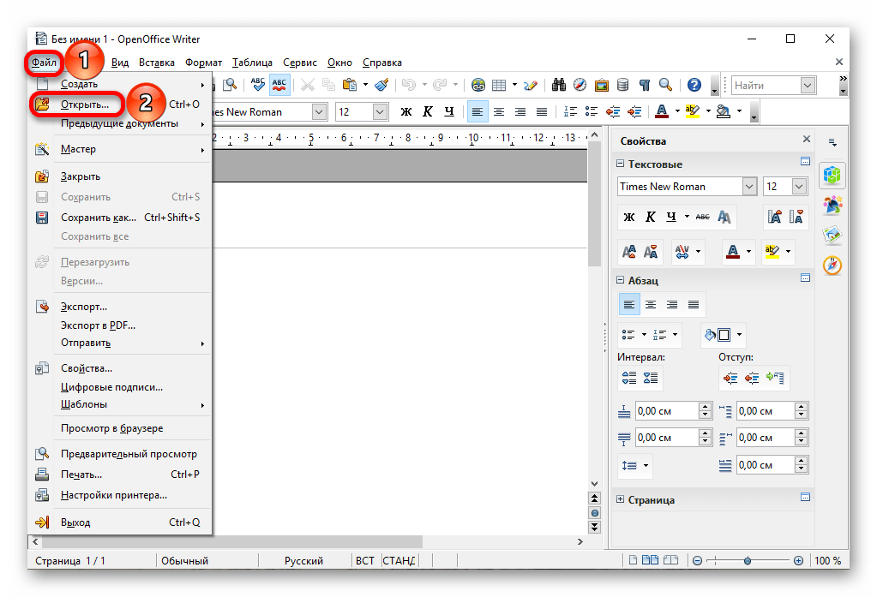Click Выход to quit the application

(75, 522)
